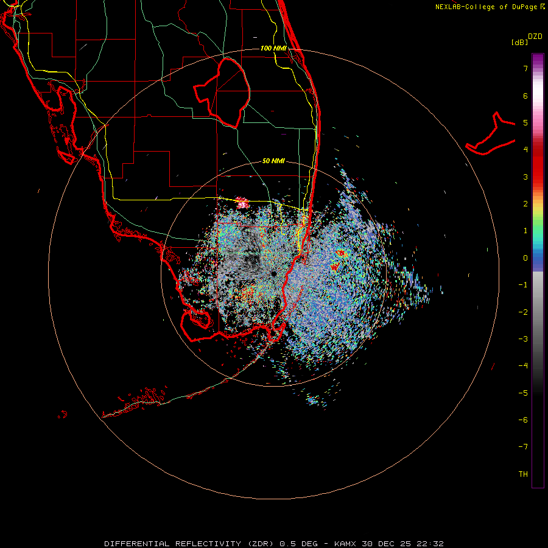This screenshot has width=548, height=548.
Task: Click the DZD label above the color scale
Action: 535,37
